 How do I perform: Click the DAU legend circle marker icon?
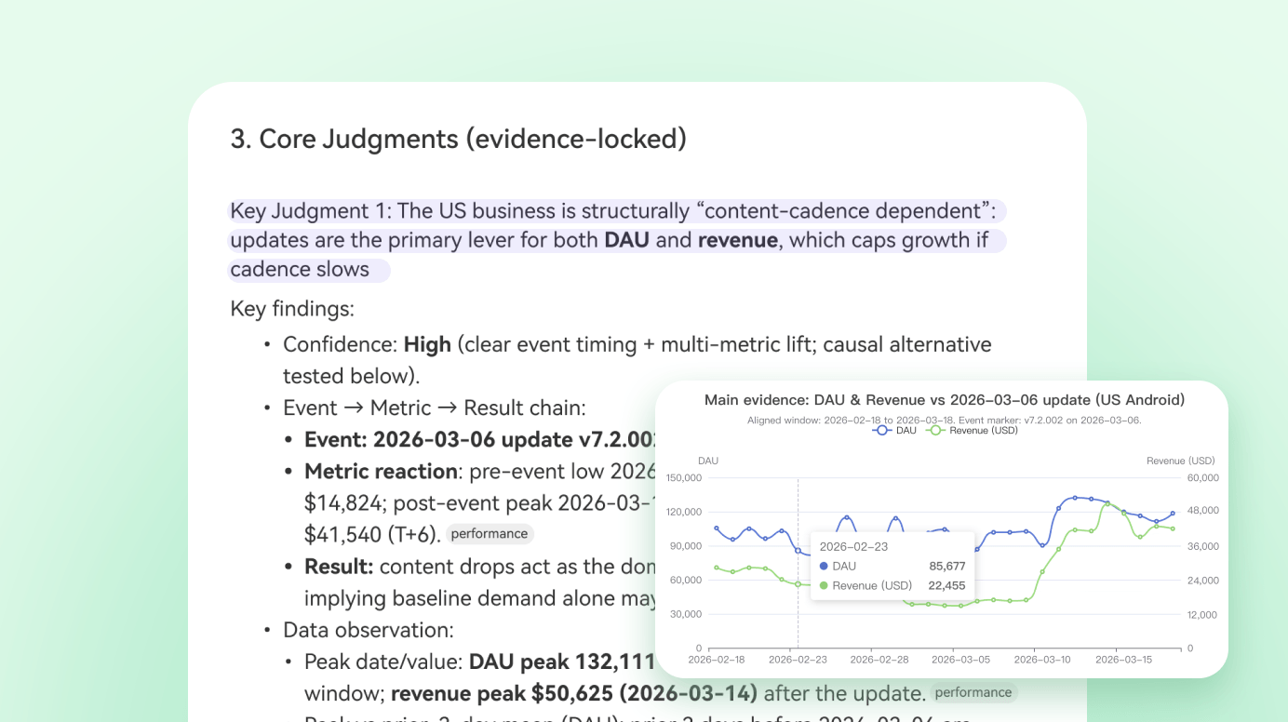(x=883, y=431)
